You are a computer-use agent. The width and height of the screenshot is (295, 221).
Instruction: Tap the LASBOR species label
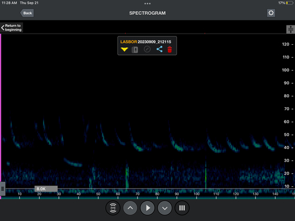[x=129, y=42]
